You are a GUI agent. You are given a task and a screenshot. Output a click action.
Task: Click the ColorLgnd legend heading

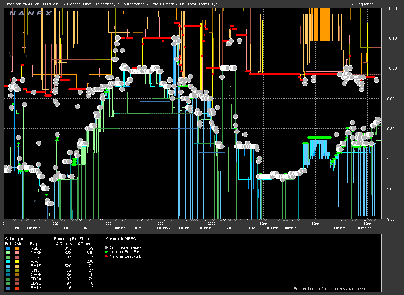[14, 239]
